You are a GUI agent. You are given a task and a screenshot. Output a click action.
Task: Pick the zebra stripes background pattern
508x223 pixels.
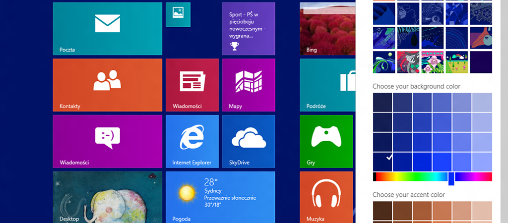coord(408,38)
